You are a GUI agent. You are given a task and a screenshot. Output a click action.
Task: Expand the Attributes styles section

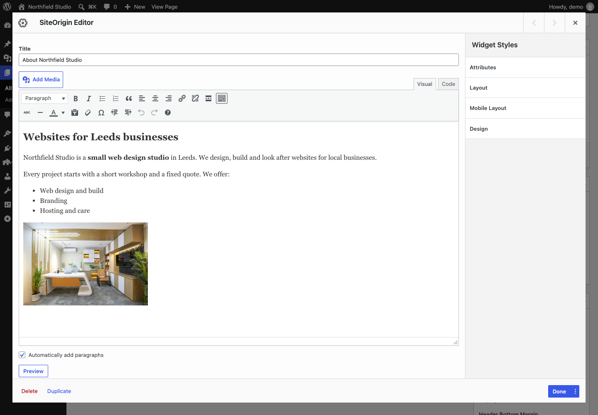525,67
